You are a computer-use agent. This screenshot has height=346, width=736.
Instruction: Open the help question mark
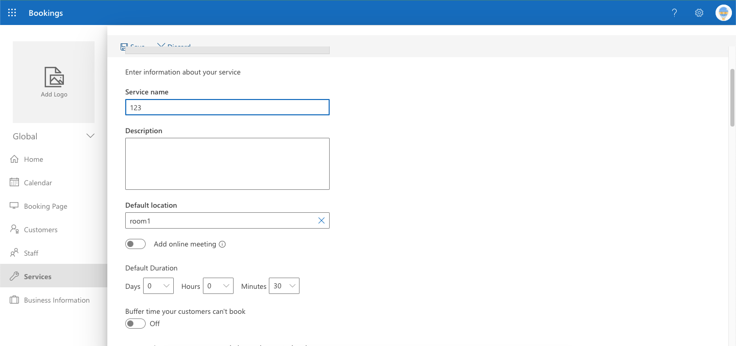(674, 13)
